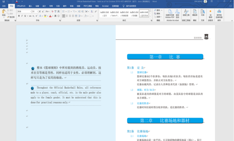Apply the Table P... style
234x141 pixels.
click(114, 13)
